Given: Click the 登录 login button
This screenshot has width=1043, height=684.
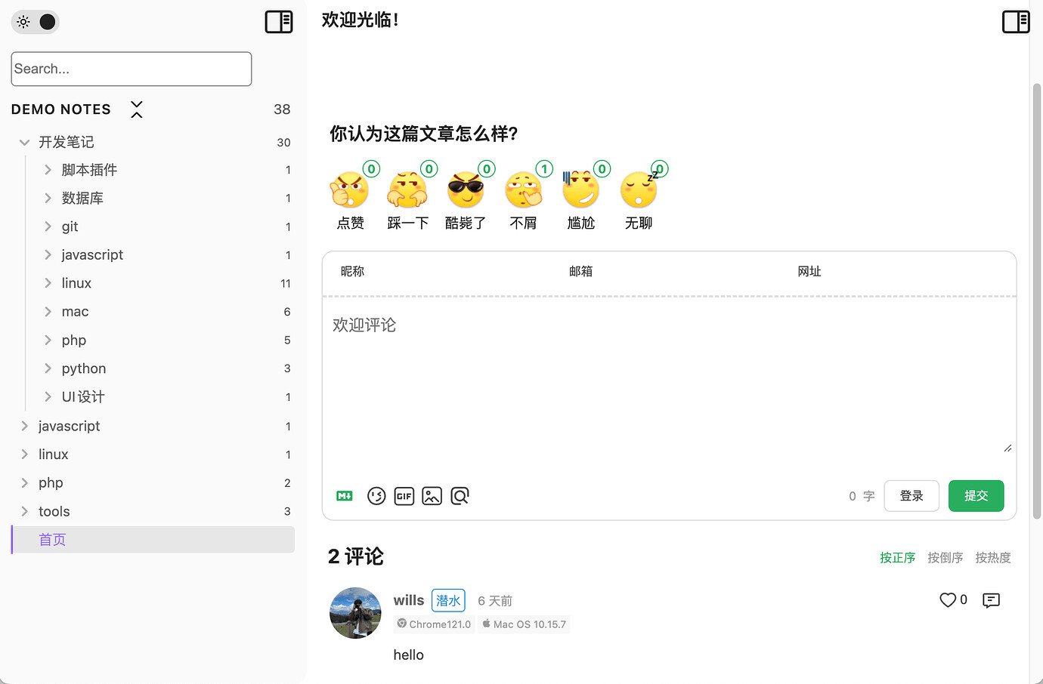Looking at the screenshot, I should [x=911, y=496].
